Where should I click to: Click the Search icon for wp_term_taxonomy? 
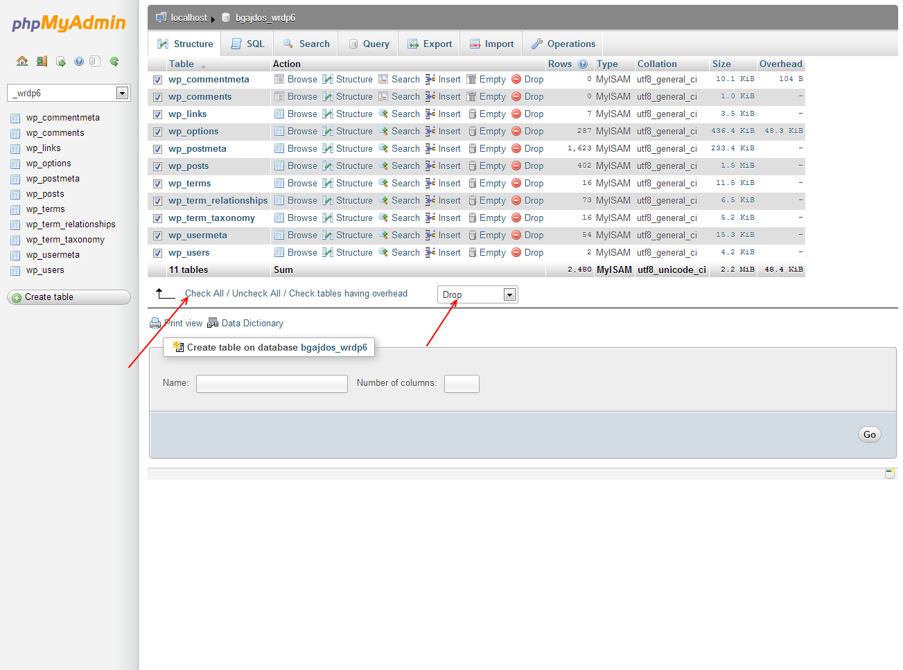pos(383,218)
